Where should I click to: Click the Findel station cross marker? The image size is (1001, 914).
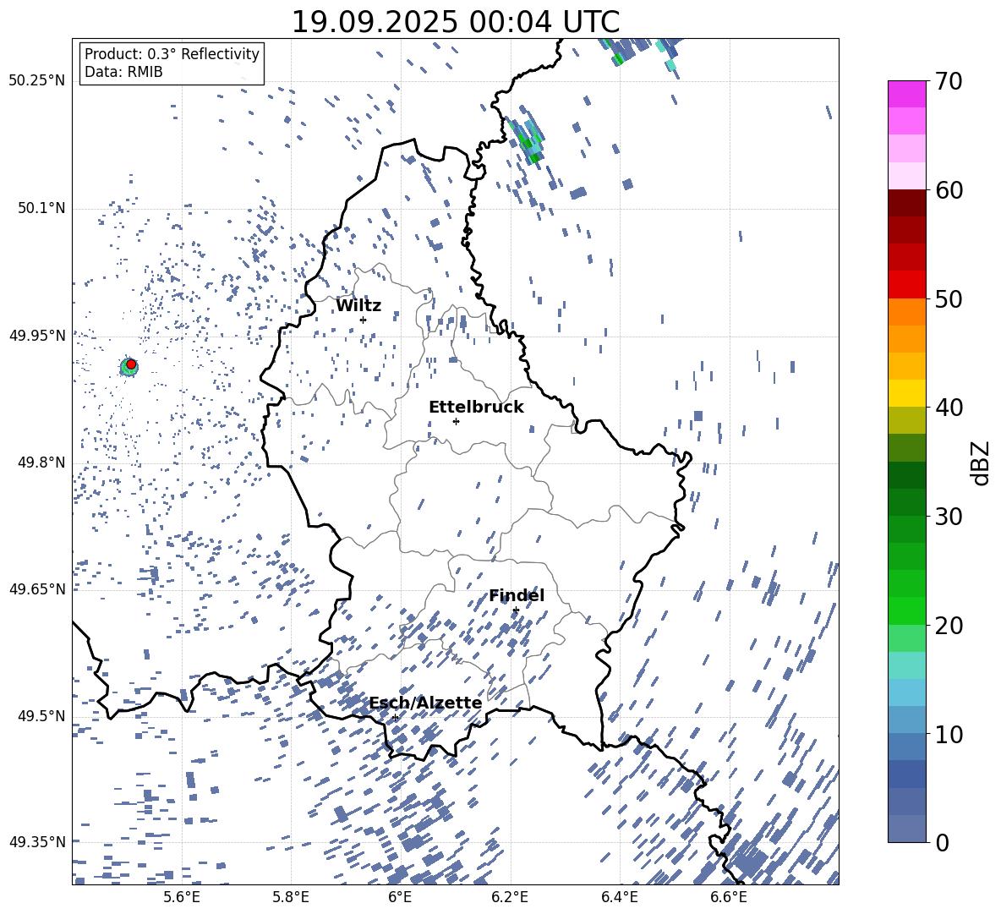point(516,610)
